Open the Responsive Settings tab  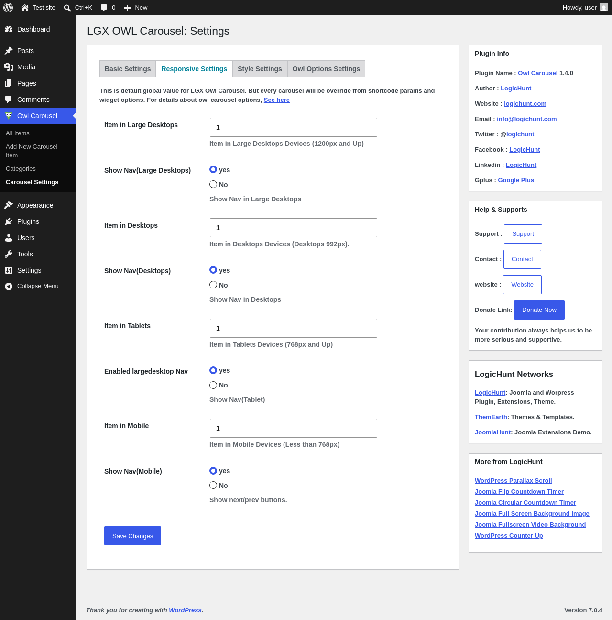click(x=194, y=69)
